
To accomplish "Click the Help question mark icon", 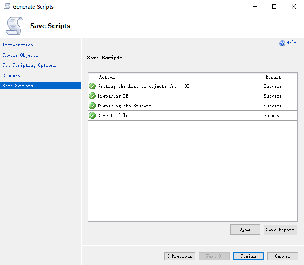I will click(x=282, y=43).
